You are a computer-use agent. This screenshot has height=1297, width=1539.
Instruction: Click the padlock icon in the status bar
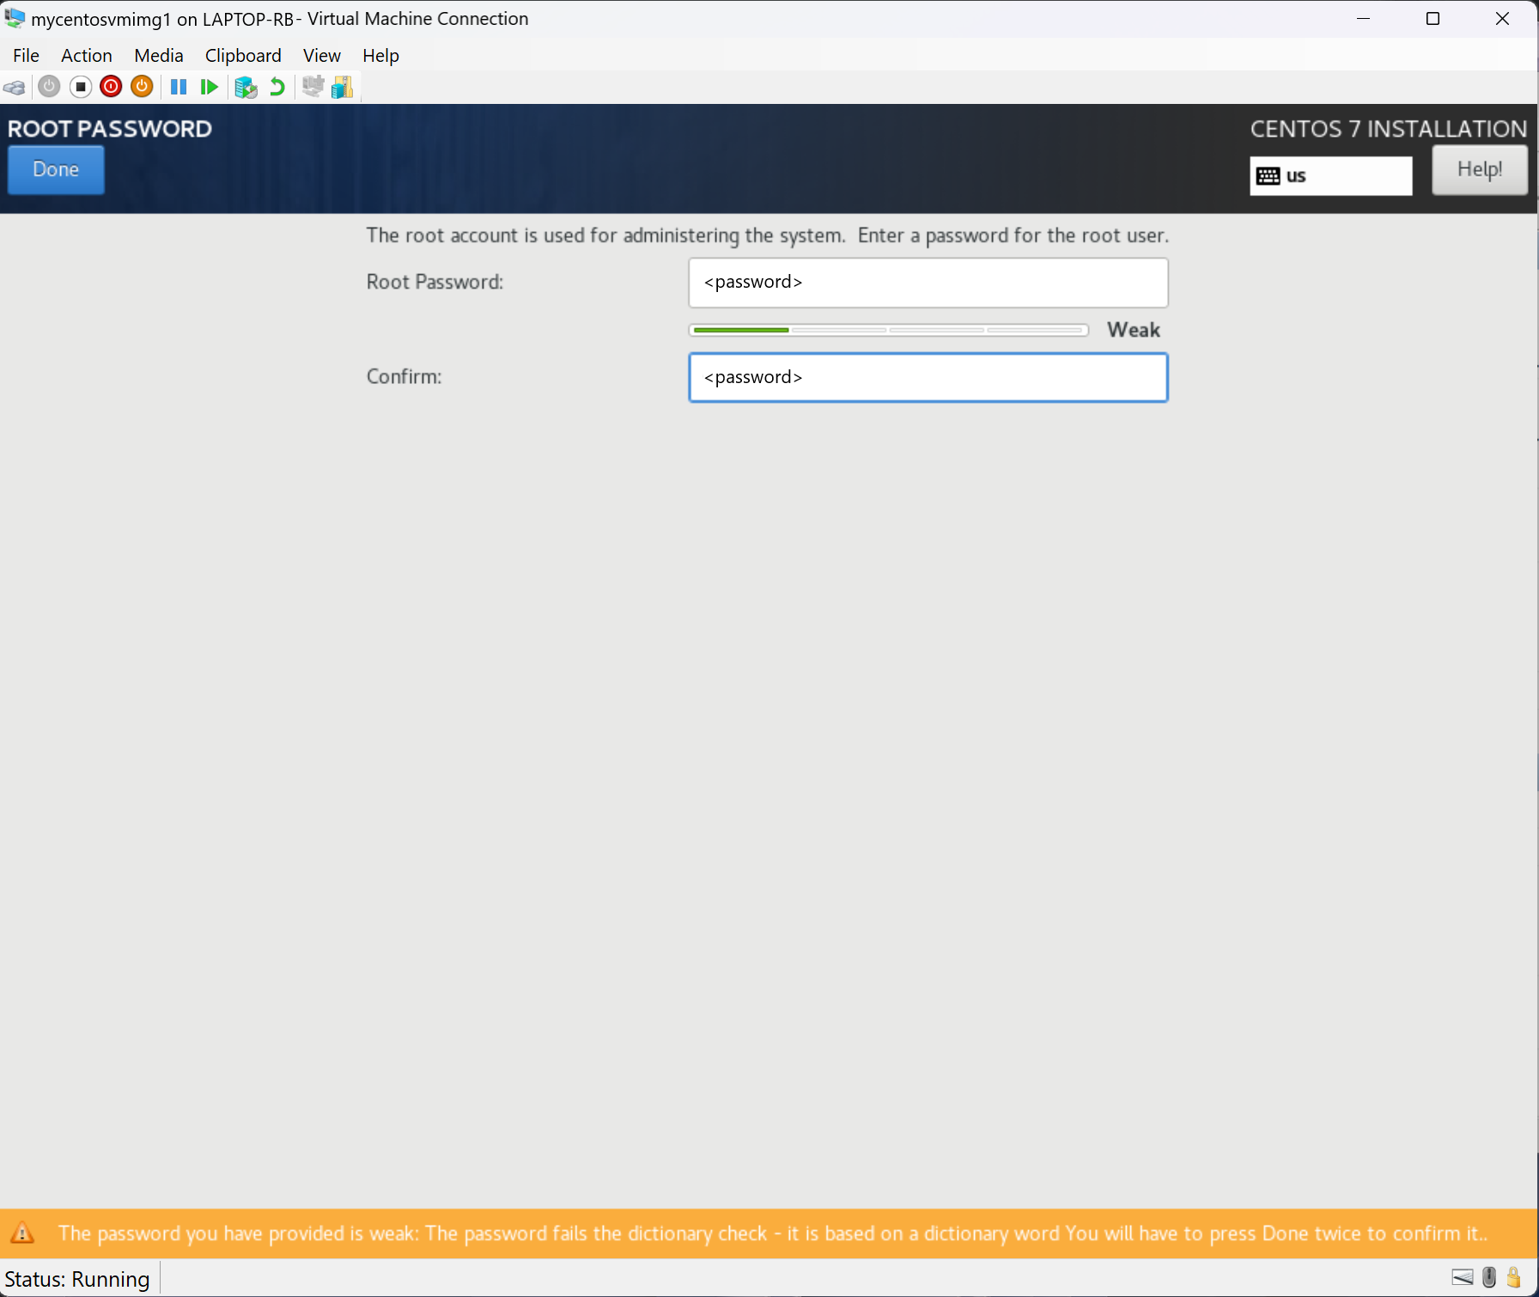coord(1514,1277)
